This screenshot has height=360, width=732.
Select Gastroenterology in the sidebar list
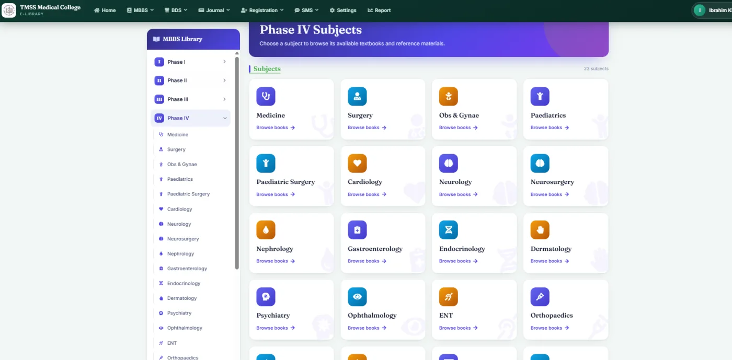(187, 269)
